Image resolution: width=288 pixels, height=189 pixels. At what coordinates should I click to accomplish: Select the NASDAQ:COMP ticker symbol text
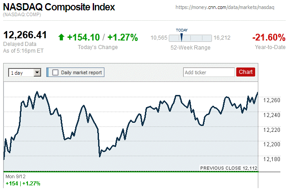coord(22,15)
